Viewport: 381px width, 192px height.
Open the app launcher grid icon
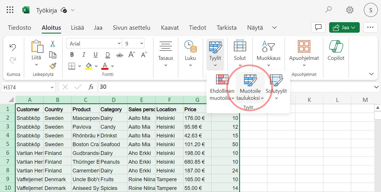(x=10, y=10)
